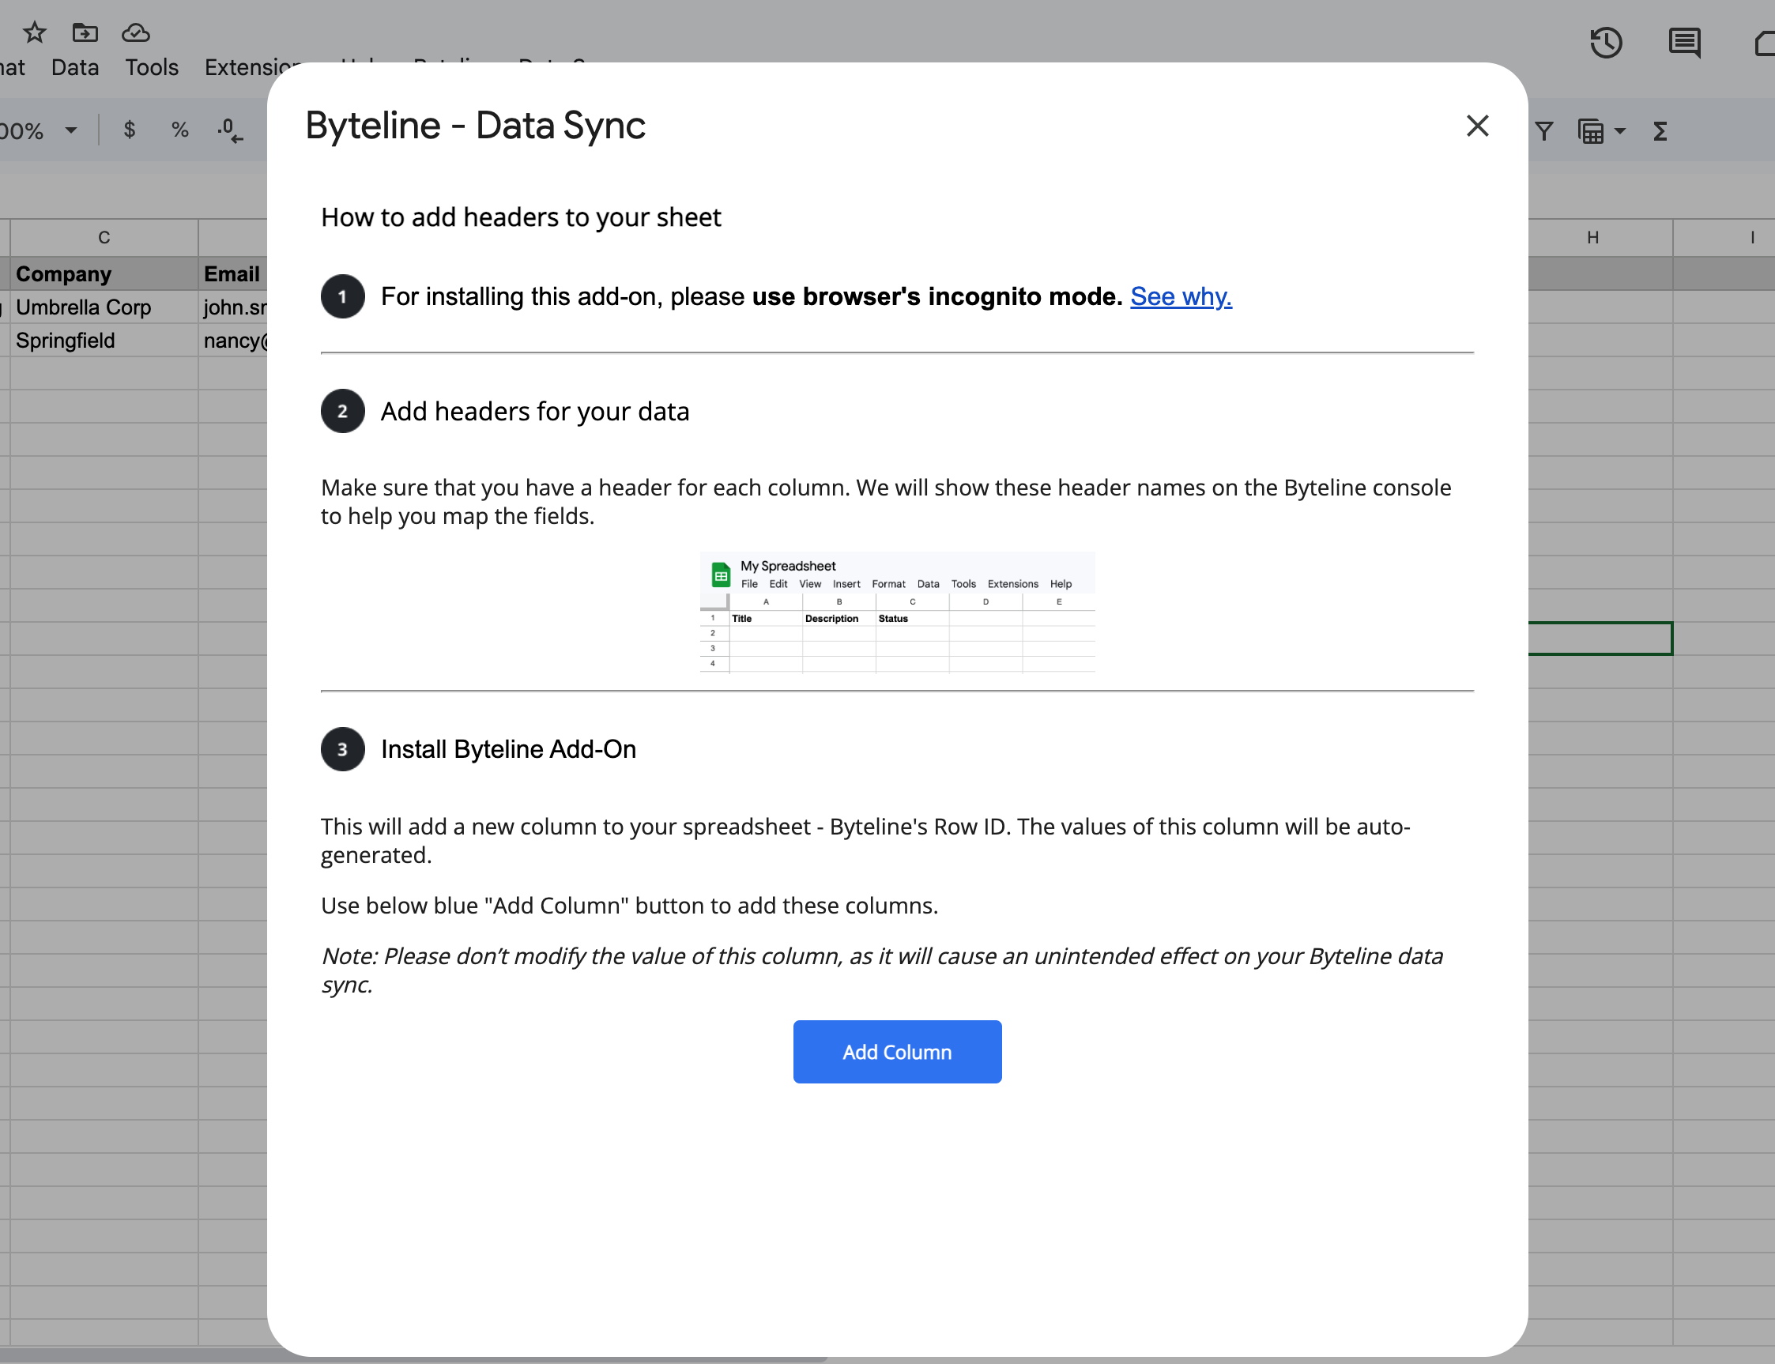Viewport: 1775px width, 1364px height.
Task: Close the Byteline Data Sync dialog
Action: tap(1477, 126)
